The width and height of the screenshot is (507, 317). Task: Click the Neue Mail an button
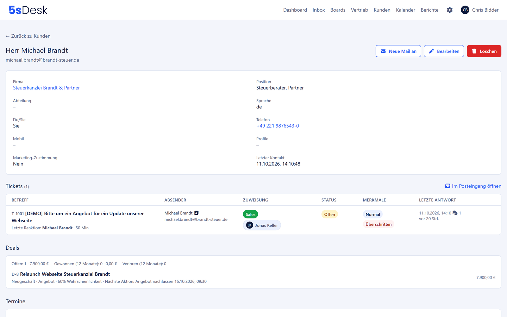click(398, 51)
